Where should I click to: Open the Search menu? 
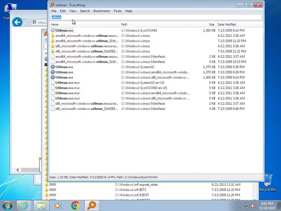[85, 11]
